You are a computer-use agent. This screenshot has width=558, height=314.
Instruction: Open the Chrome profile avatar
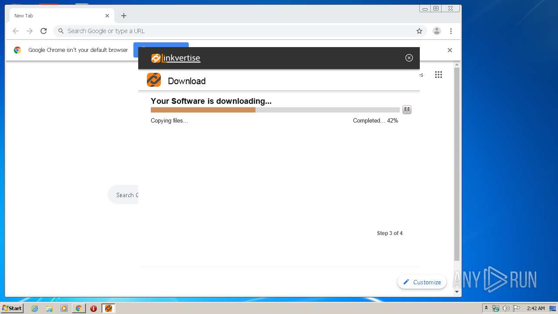coord(437,31)
